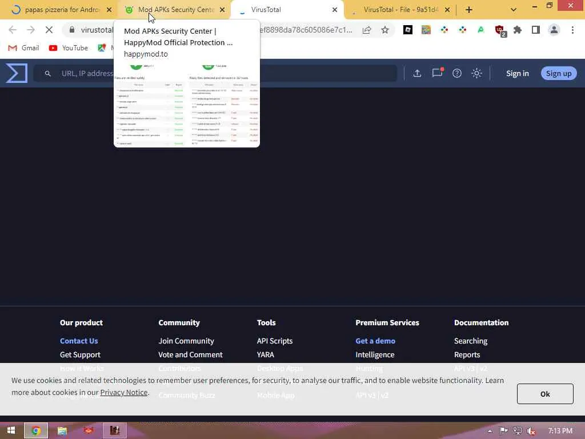Viewport: 585px width, 439px height.
Task: Toggle VirusTotal light/dark theme icon
Action: tap(476, 73)
